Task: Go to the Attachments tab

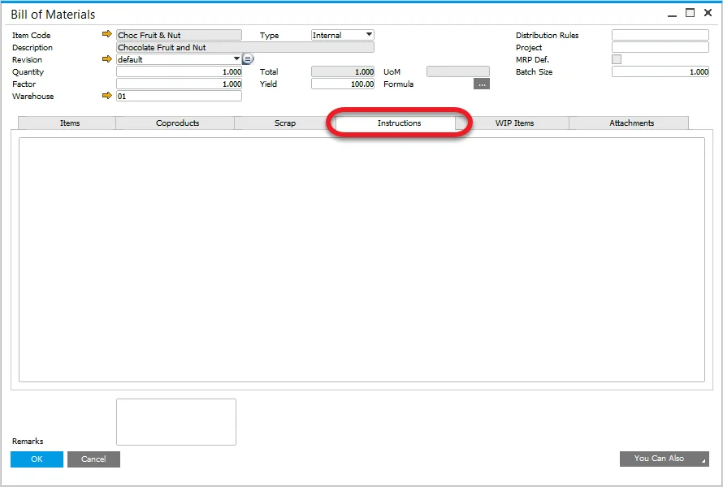Action: [631, 123]
